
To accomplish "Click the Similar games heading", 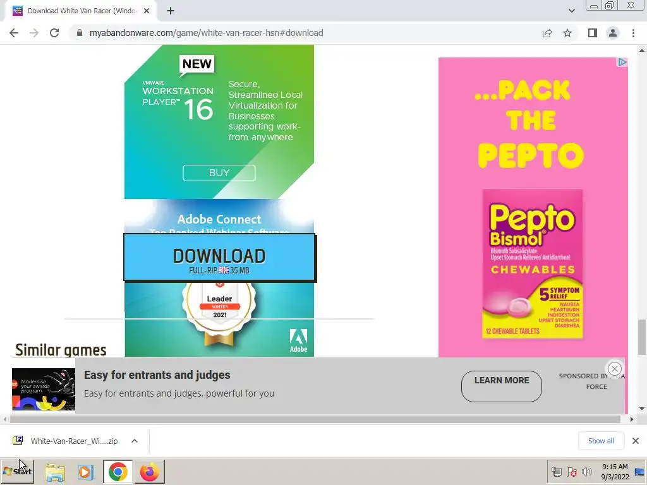I will point(61,350).
